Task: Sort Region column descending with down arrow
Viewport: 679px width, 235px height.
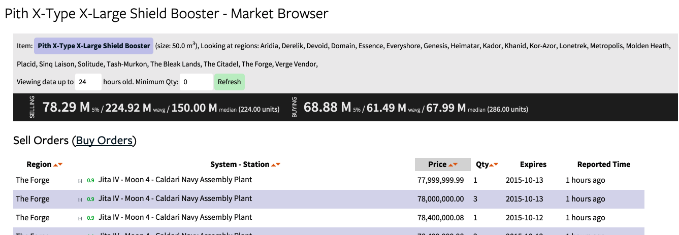Action: point(60,165)
